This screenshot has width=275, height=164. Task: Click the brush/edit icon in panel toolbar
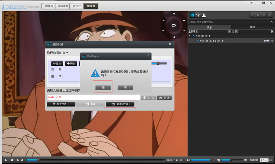tap(270, 15)
